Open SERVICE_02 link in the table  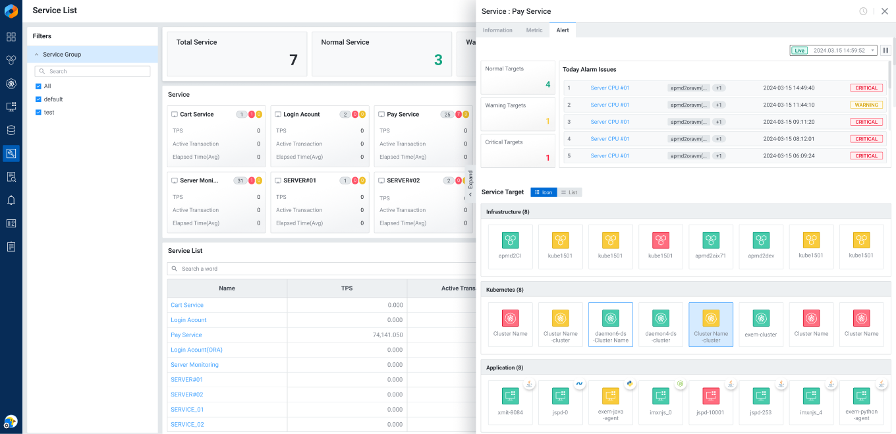coord(187,425)
